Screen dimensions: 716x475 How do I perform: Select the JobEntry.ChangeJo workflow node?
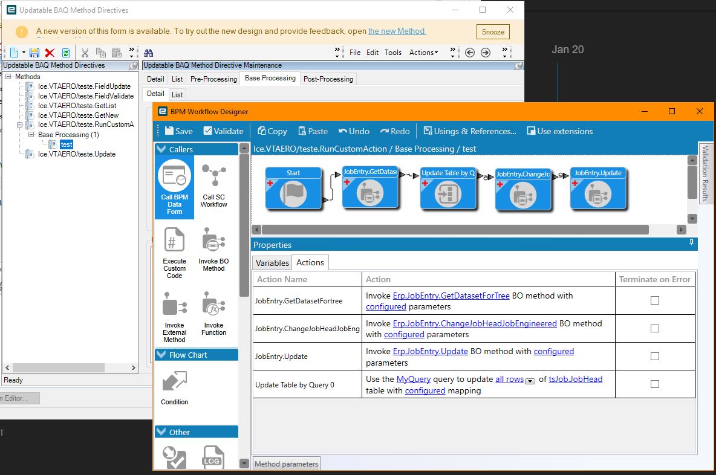point(523,189)
